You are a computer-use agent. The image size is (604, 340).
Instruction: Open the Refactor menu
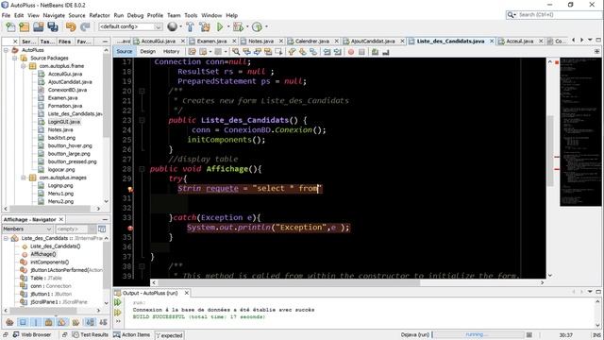(99, 15)
